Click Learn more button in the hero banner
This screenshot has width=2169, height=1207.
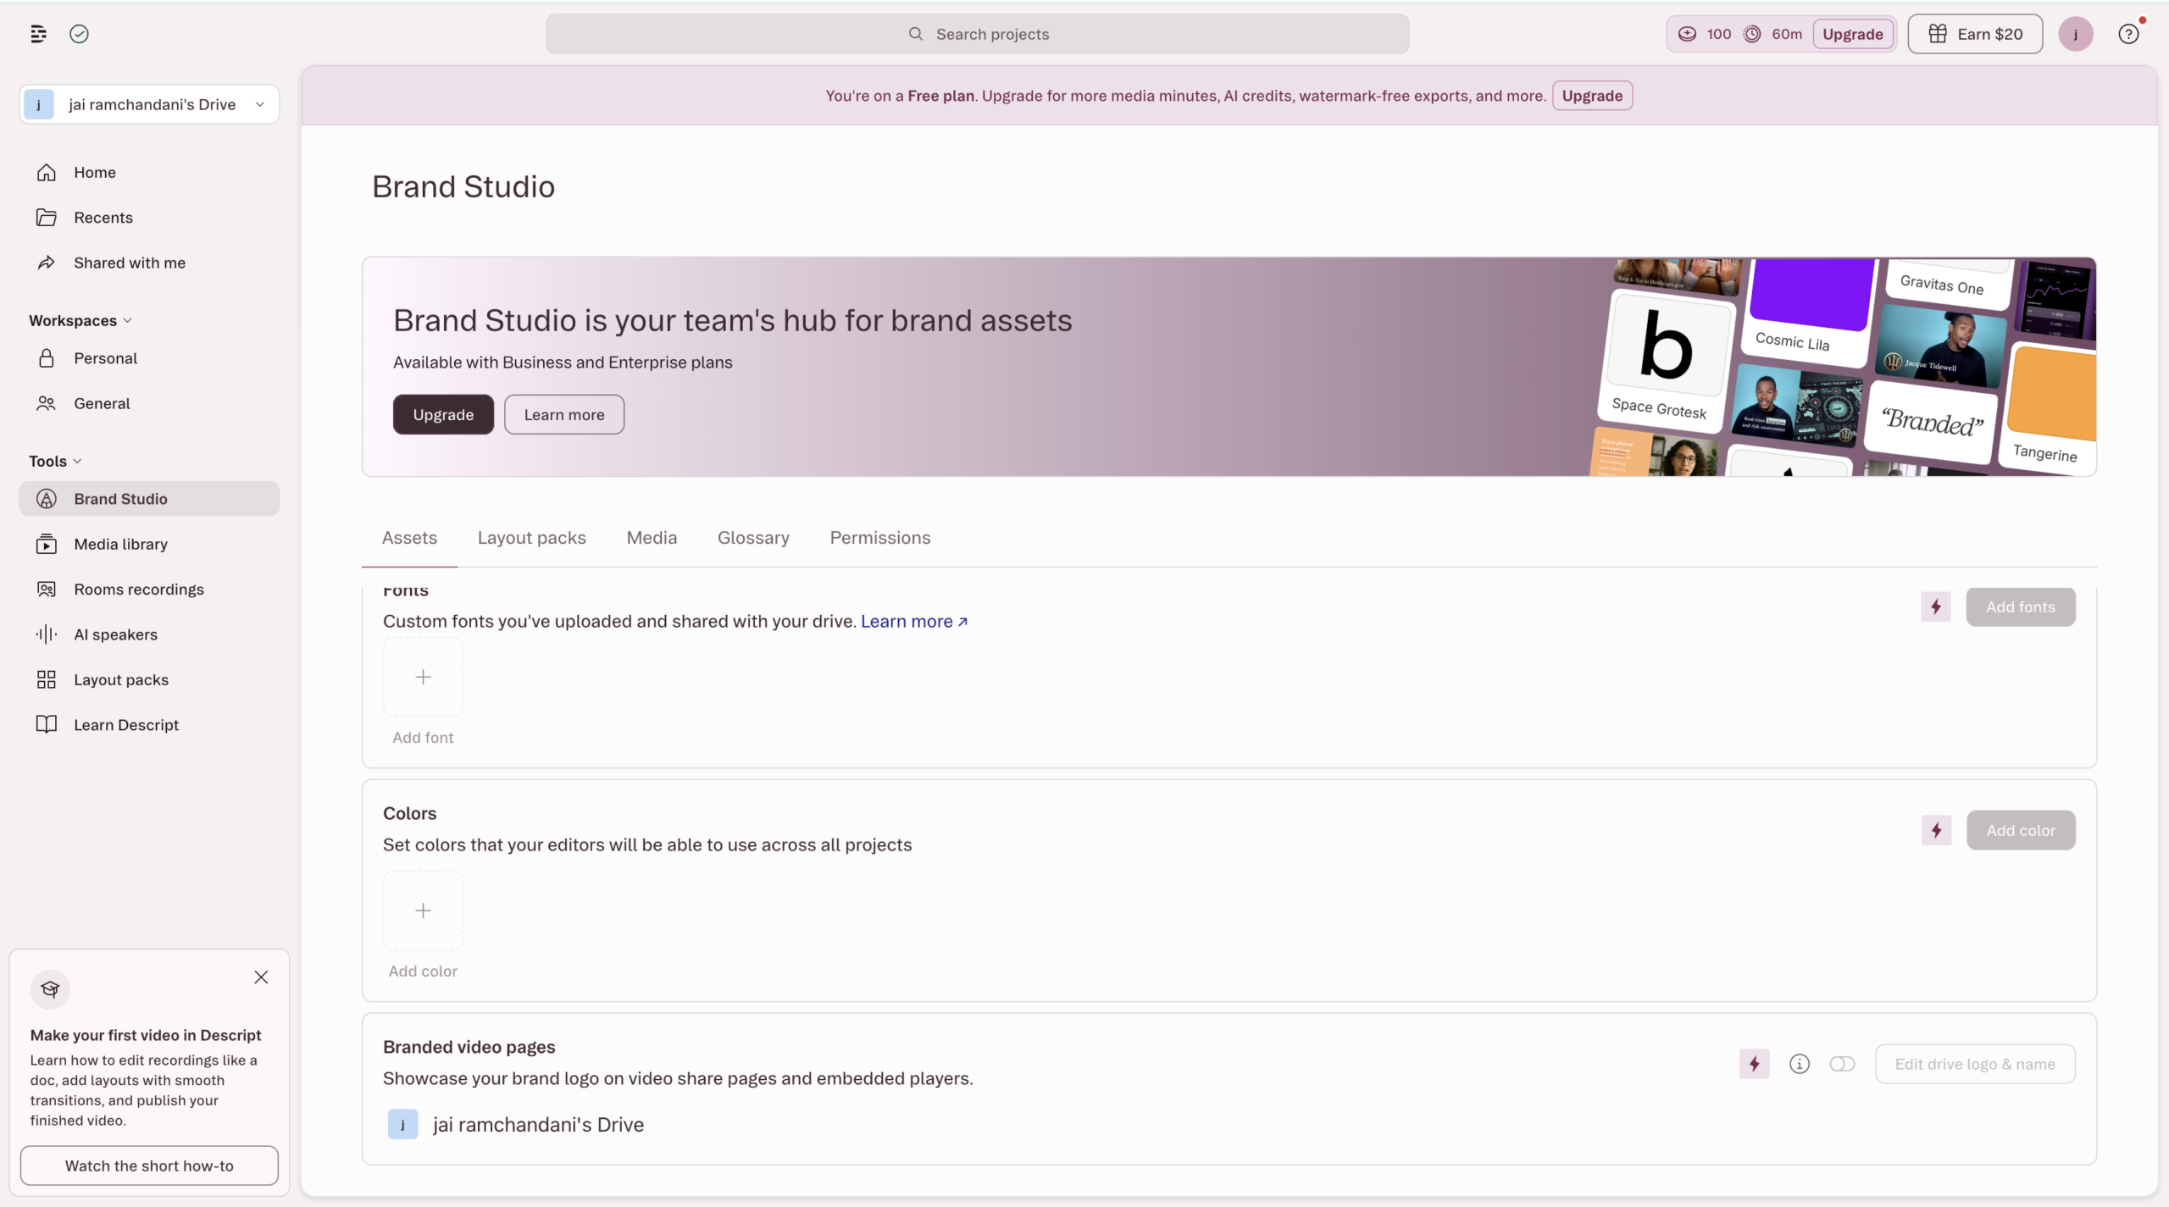(564, 414)
